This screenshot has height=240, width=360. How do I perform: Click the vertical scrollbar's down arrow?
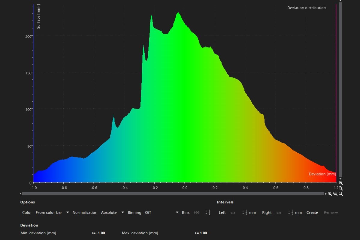click(340, 179)
